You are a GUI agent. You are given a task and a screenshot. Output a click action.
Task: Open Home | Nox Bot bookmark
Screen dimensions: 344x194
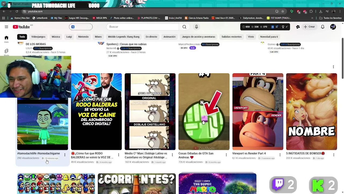point(20,18)
